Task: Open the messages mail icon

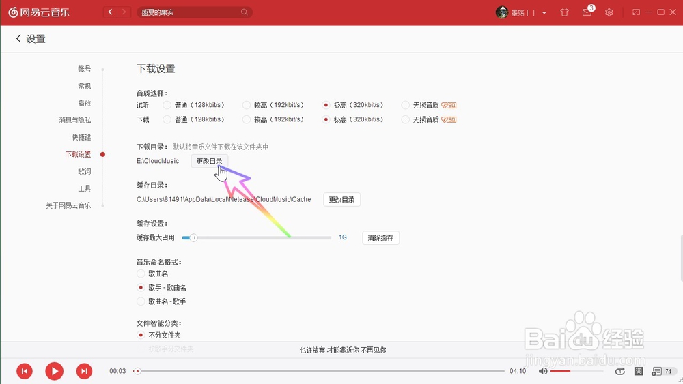Action: (587, 12)
